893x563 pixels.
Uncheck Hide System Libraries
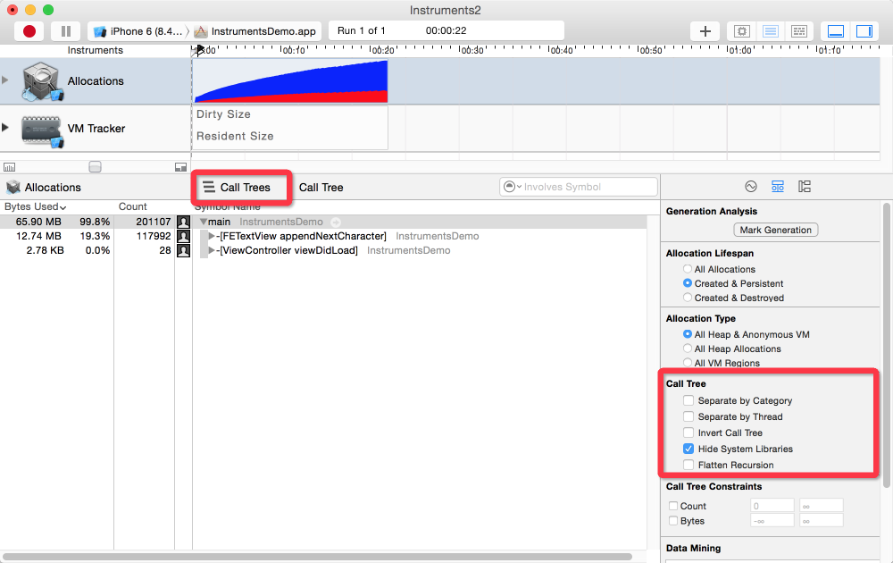click(x=689, y=450)
